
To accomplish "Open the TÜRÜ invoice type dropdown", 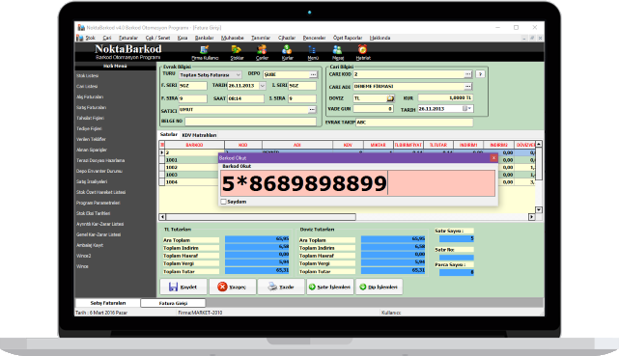I will click(x=239, y=74).
